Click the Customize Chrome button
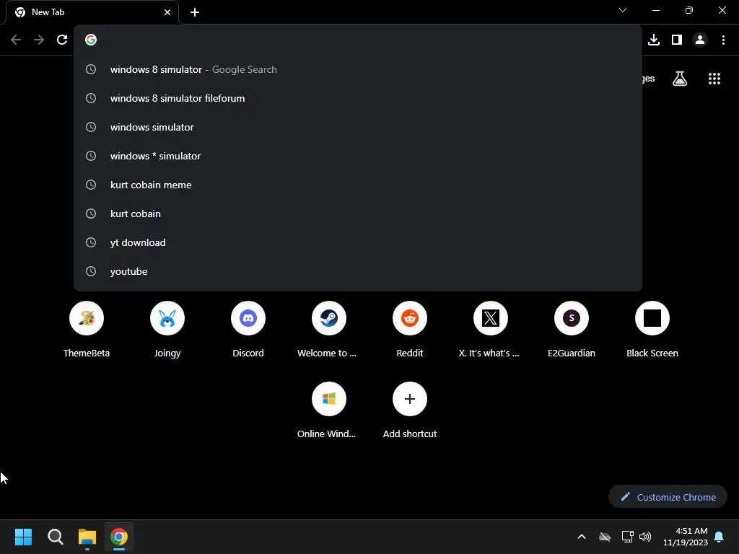 [x=668, y=497]
